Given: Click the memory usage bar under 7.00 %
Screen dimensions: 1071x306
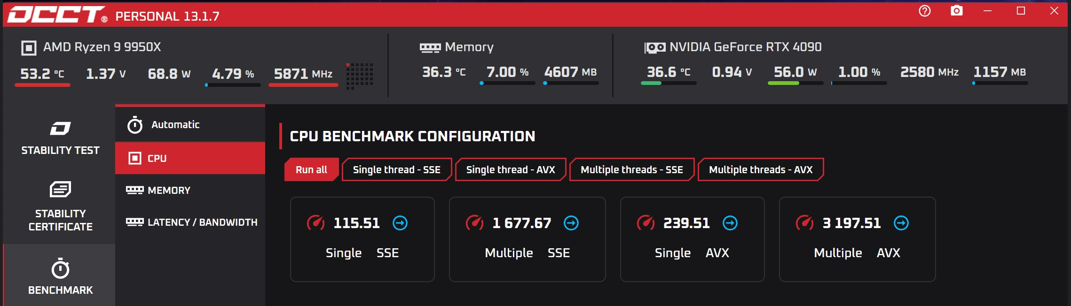Looking at the screenshot, I should point(507,83).
